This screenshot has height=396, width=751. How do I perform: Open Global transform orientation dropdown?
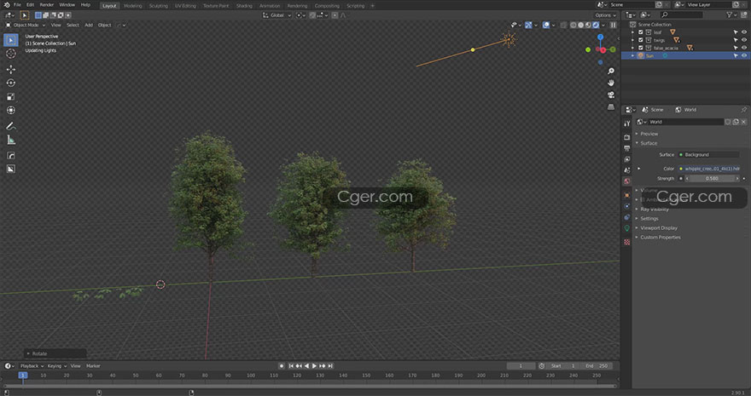[277, 15]
